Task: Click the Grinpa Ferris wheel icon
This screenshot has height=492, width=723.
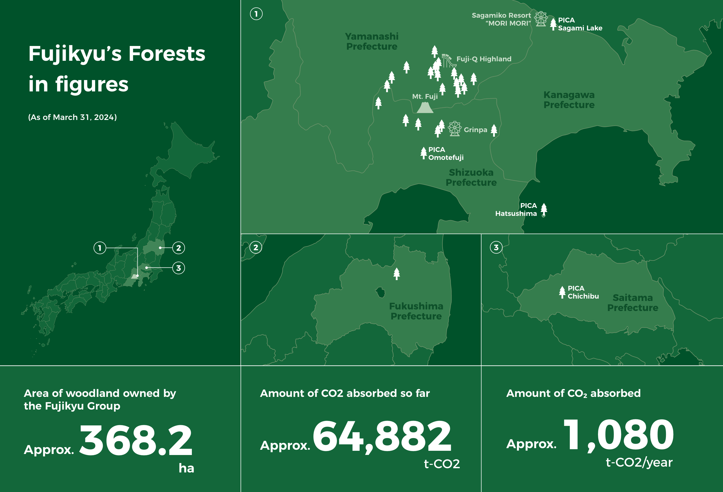Action: click(x=455, y=128)
